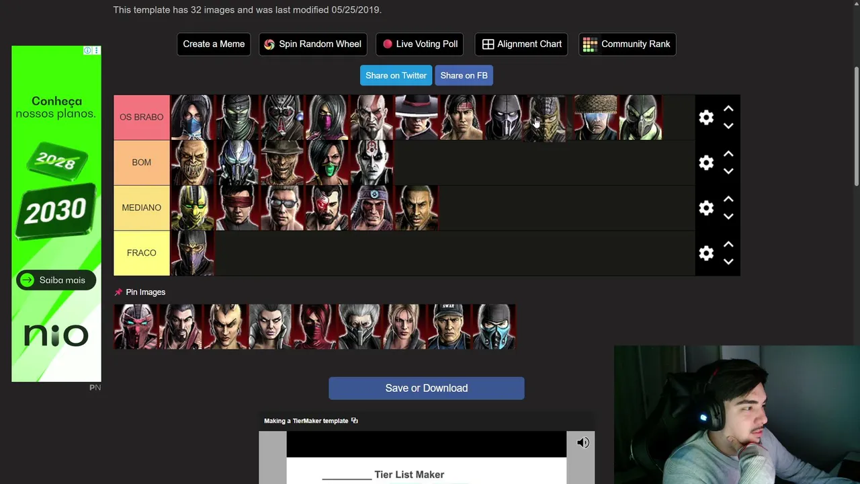This screenshot has width=860, height=484.
Task: Click the FRACO tier label
Action: 142,253
